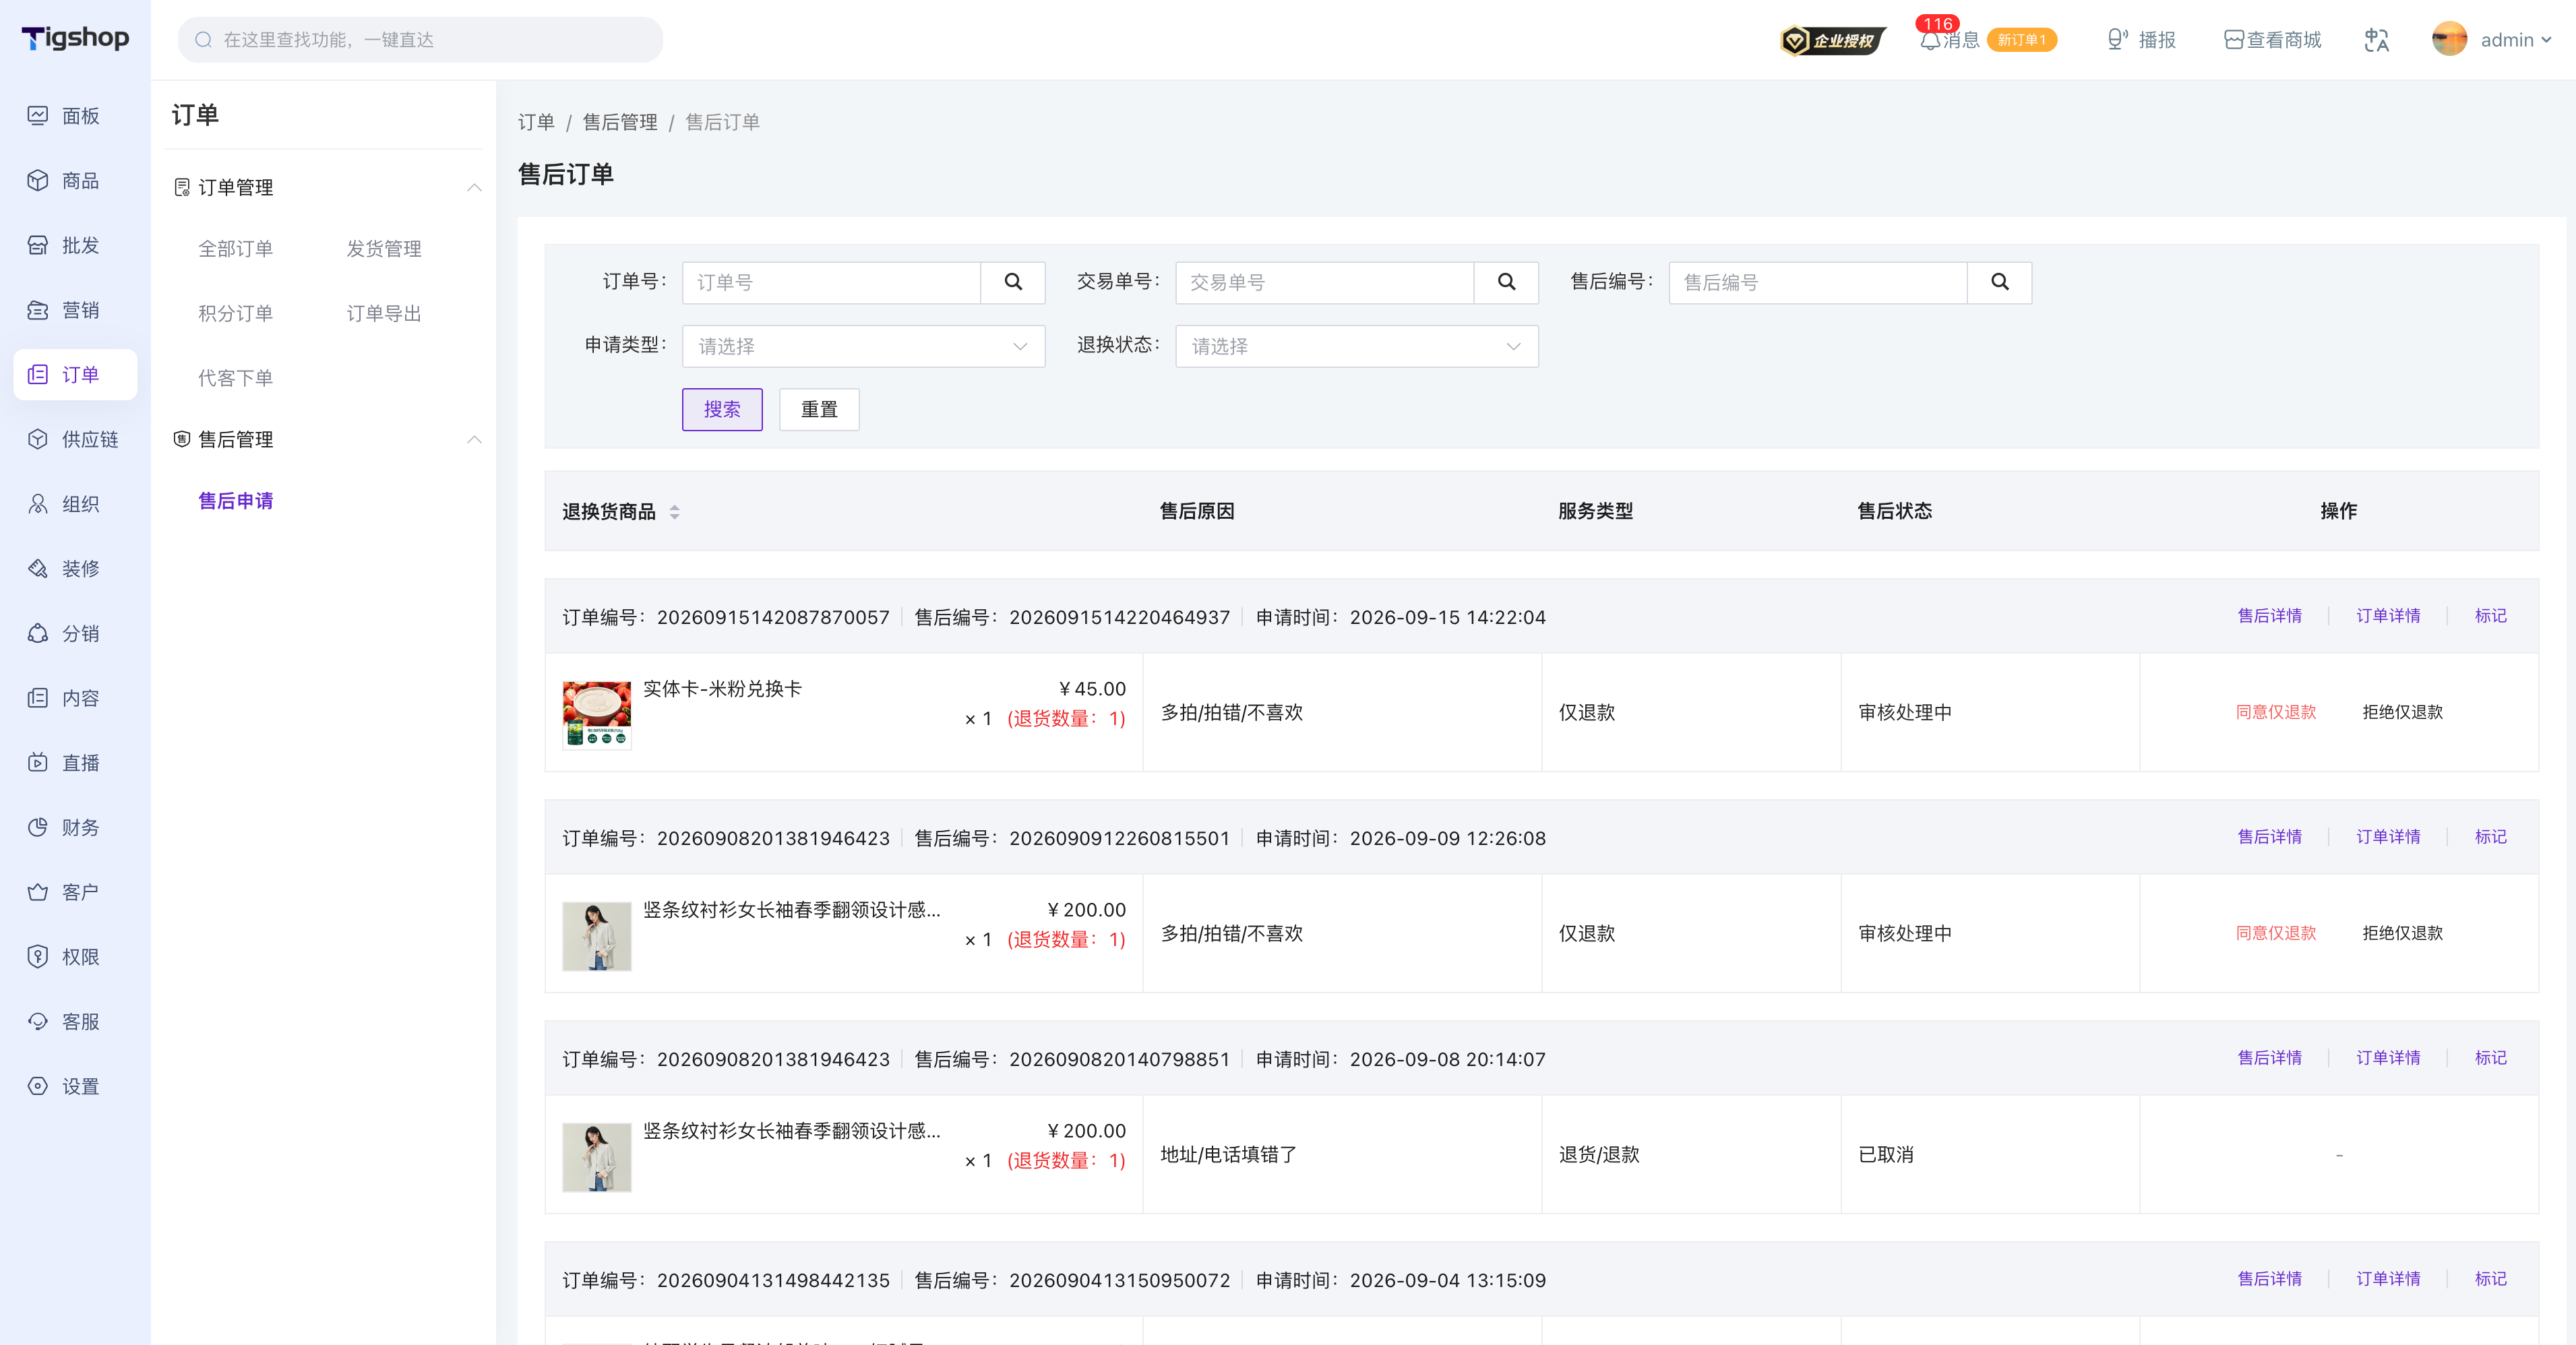Click 订单 in the breadcrumb

536,122
